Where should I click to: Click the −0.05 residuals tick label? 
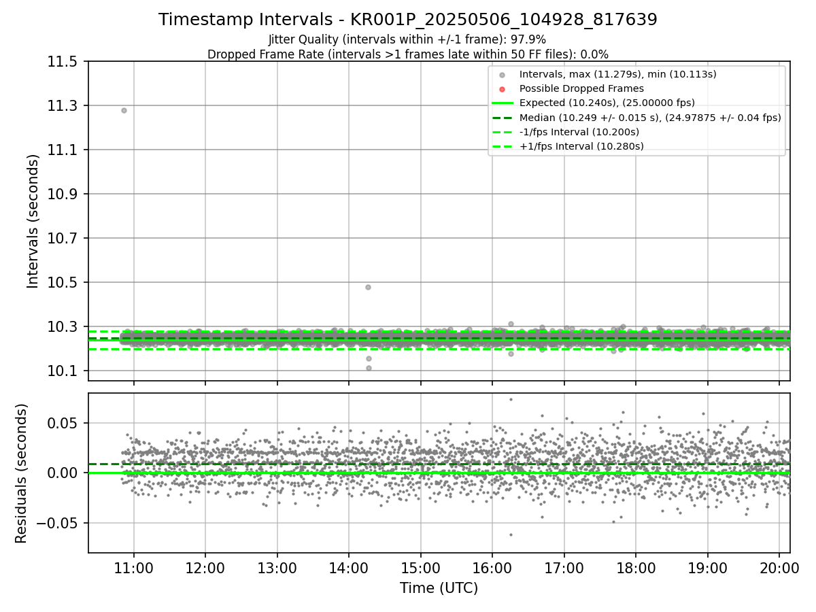[x=58, y=524]
